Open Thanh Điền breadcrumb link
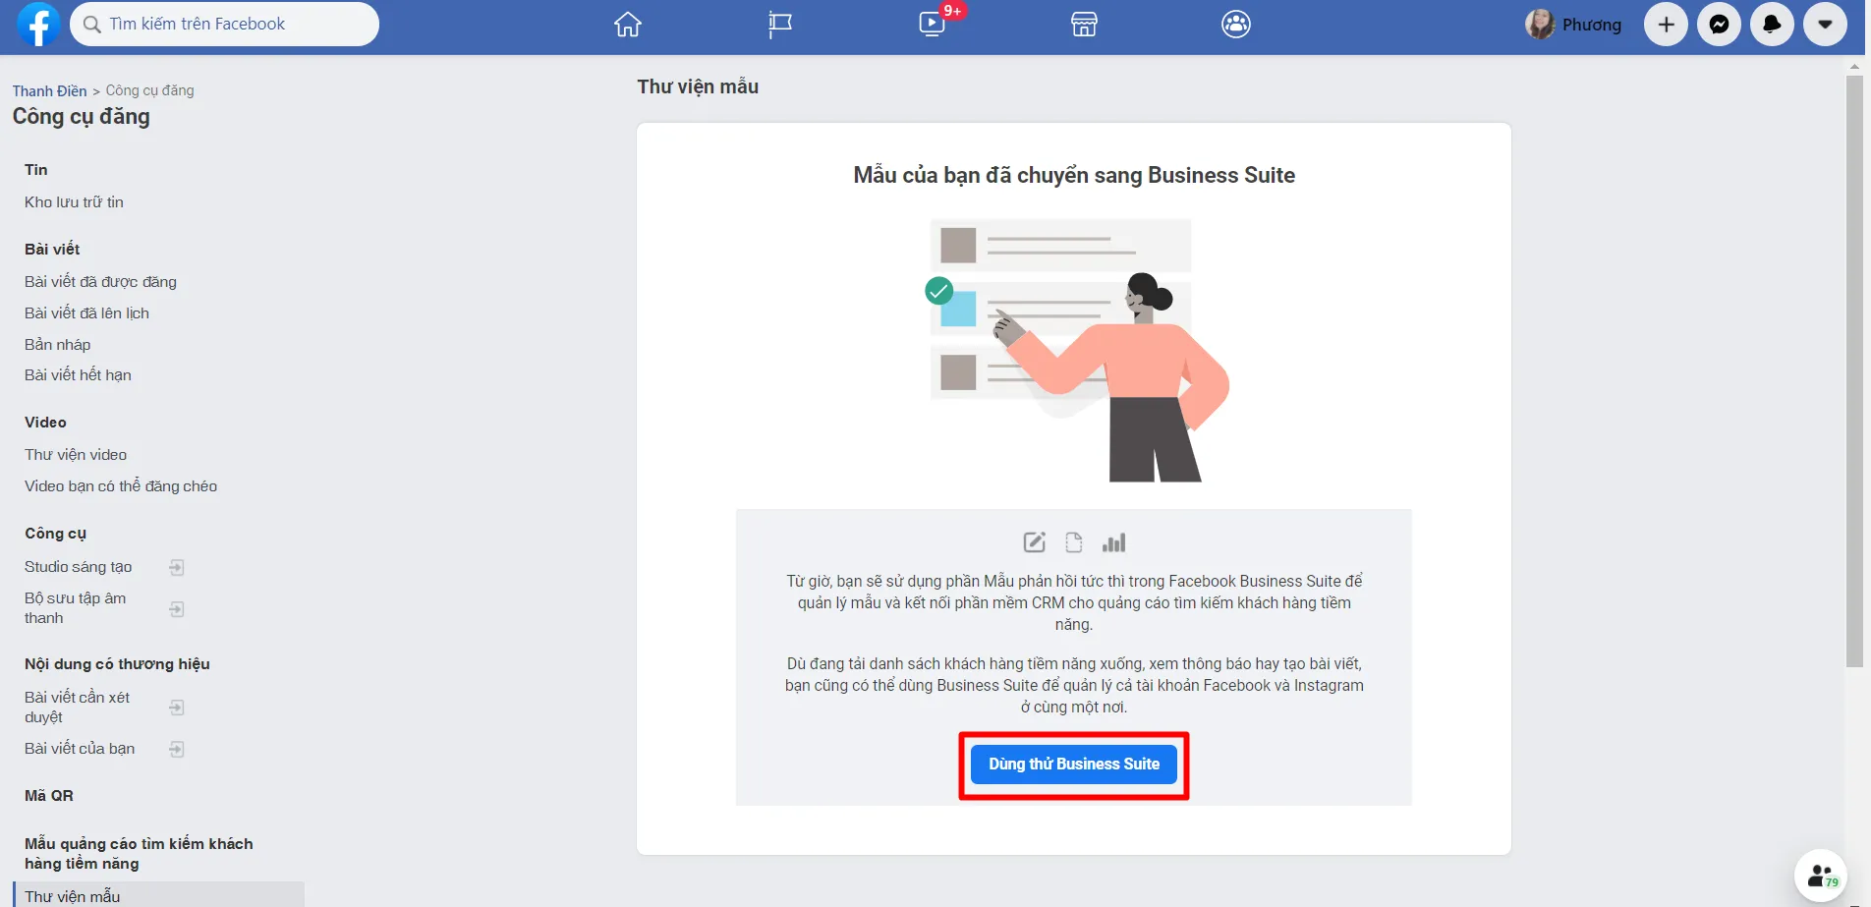This screenshot has height=907, width=1871. (49, 90)
